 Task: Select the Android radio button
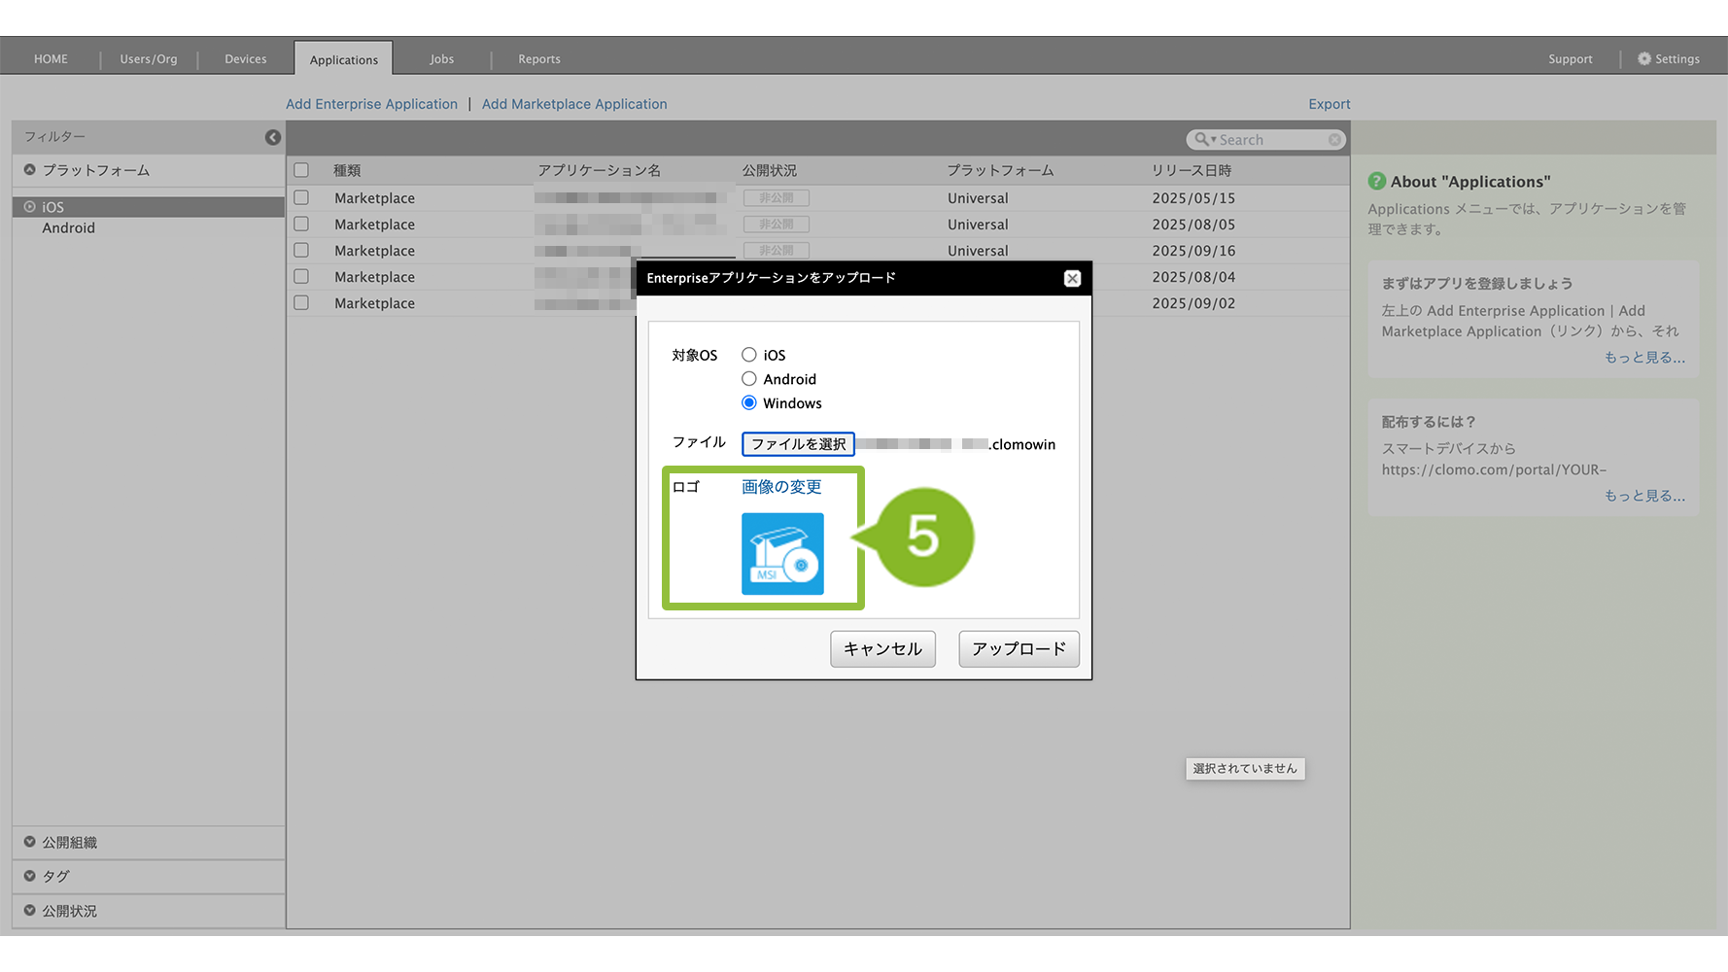(x=749, y=379)
